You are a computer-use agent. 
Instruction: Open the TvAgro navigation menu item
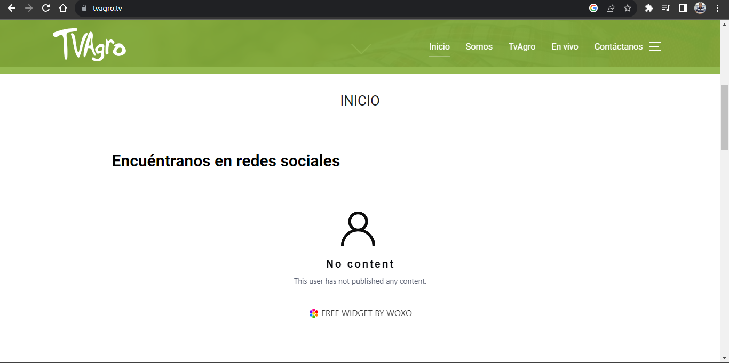click(522, 47)
